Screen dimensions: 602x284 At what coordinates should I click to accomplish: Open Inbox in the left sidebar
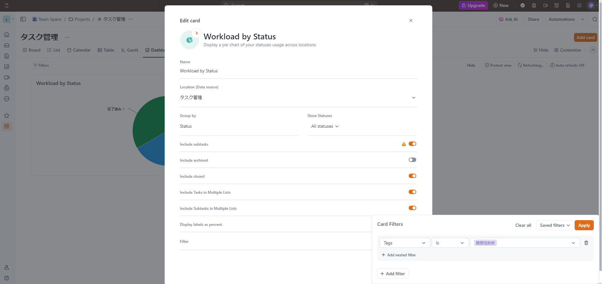click(x=7, y=45)
